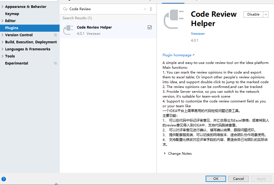Expand the Change Notes section
This screenshot has height=185, width=274.
point(165,154)
